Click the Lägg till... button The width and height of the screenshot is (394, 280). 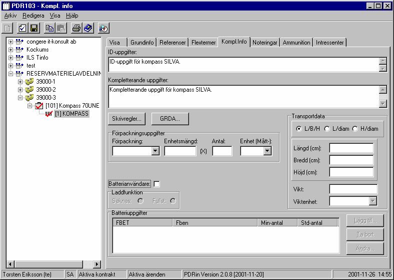(x=365, y=220)
